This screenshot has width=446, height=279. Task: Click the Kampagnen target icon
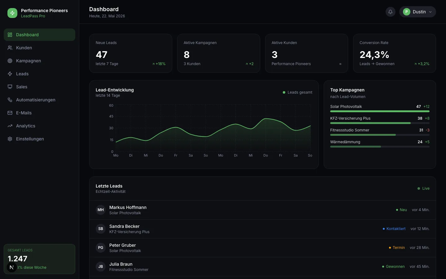[x=10, y=61]
